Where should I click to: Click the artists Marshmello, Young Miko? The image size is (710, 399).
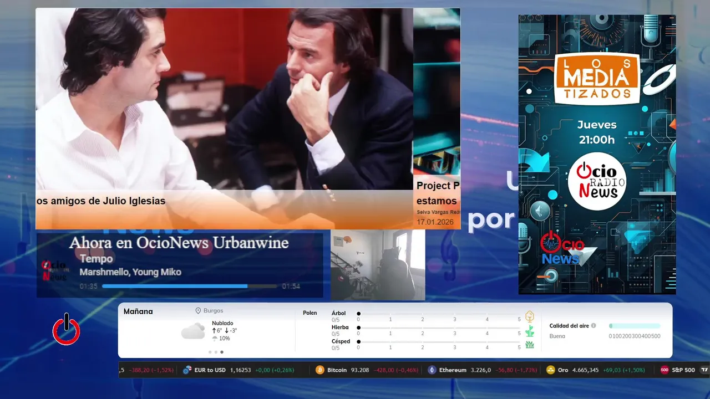[x=130, y=272]
